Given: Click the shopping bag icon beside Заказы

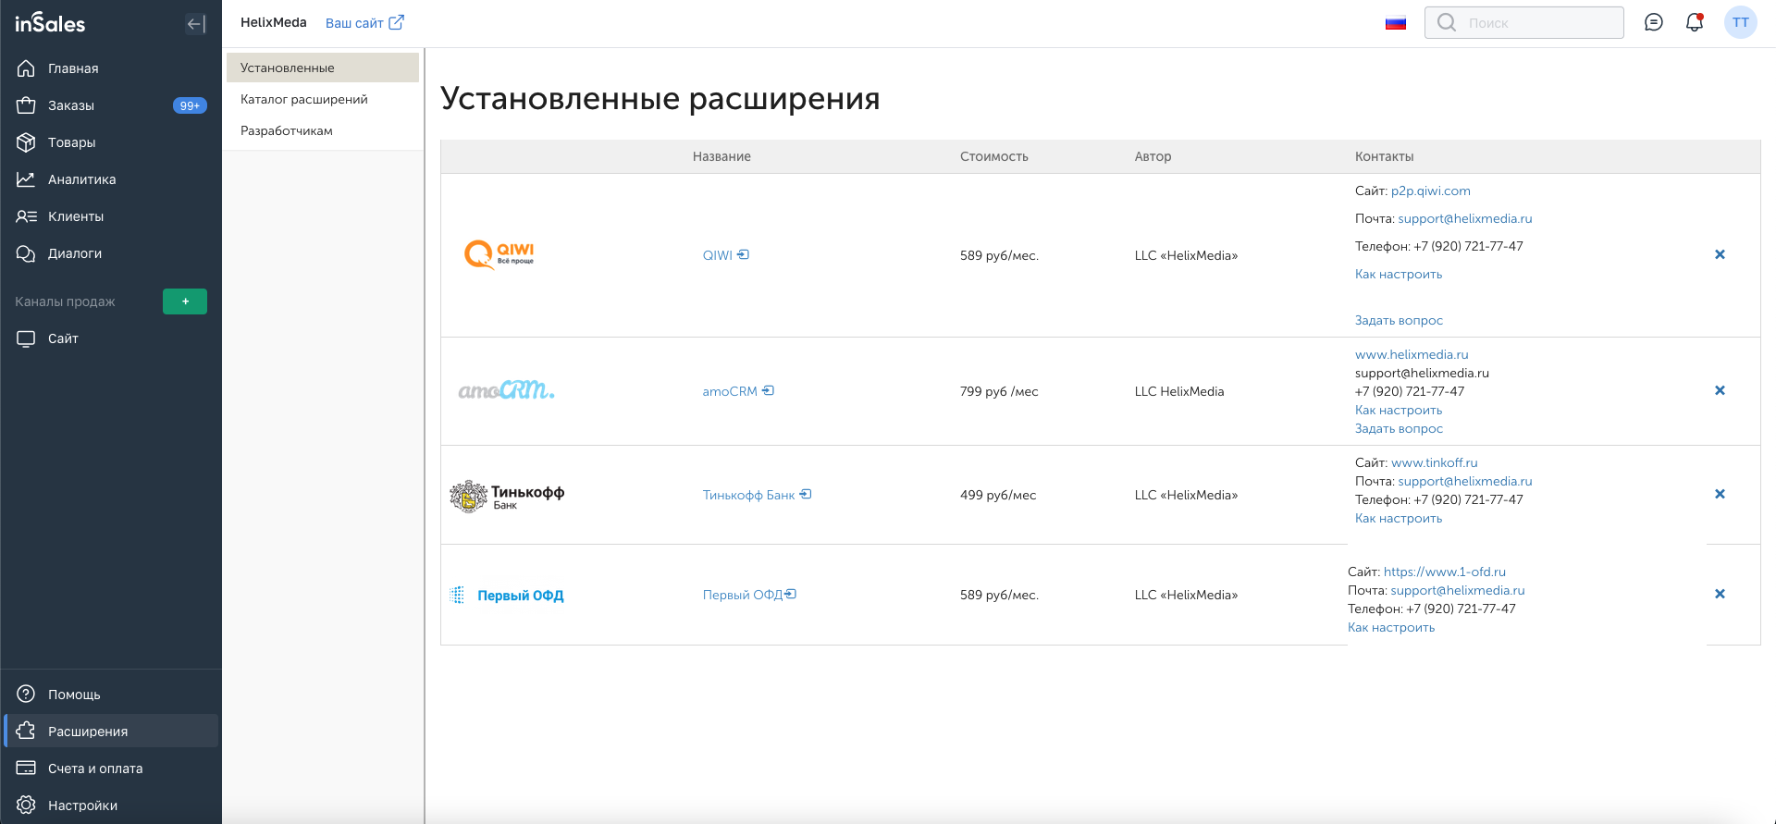Looking at the screenshot, I should [x=26, y=105].
